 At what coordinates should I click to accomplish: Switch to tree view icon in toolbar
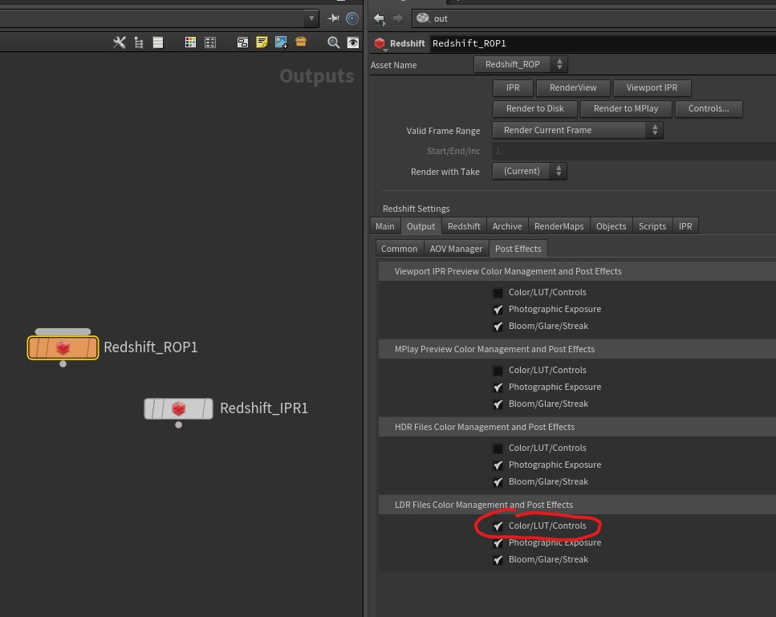[x=139, y=43]
